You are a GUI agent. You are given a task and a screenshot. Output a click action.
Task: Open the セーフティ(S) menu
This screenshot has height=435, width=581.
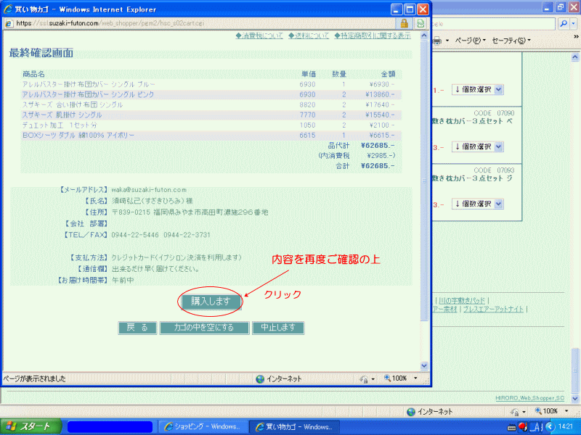[x=511, y=40]
